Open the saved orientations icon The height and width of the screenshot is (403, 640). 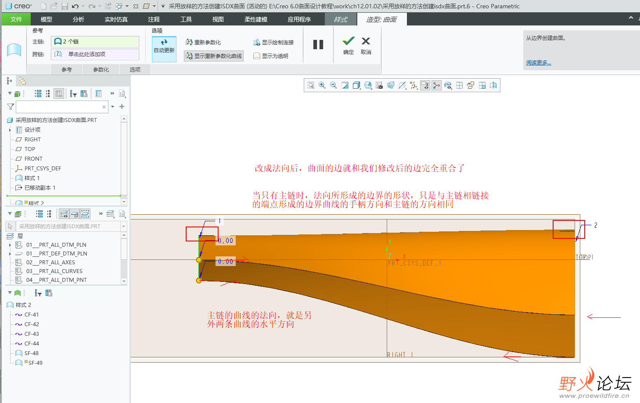click(368, 85)
